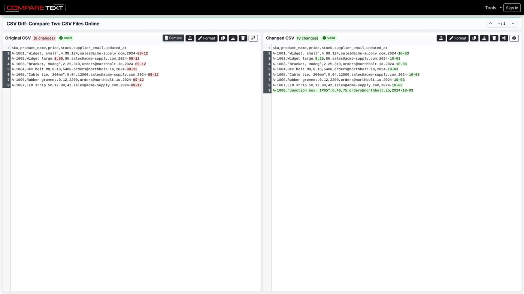Click the A-1001 Widget small row in Changed CSV
The image size is (524, 294).
(x=340, y=53)
